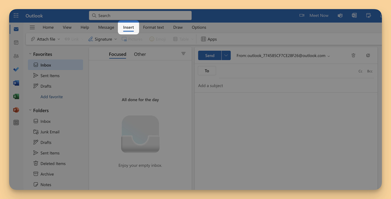Open OneNote feed icon in header

click(x=354, y=15)
